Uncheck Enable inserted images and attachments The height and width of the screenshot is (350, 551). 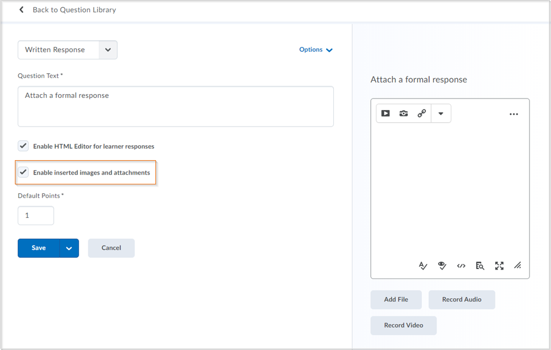[x=23, y=172]
